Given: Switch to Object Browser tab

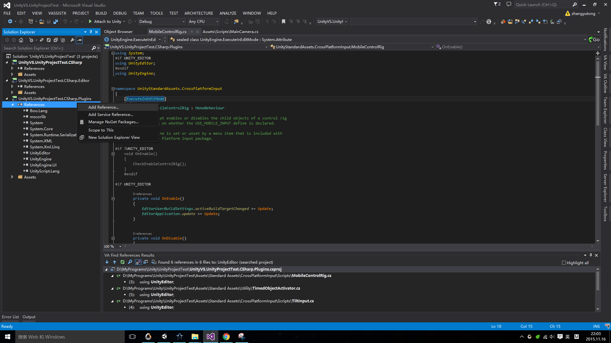Looking at the screenshot, I should (118, 32).
